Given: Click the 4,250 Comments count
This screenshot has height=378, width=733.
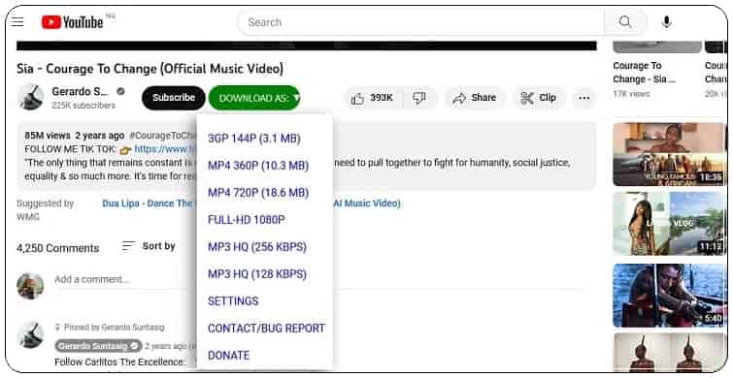Looking at the screenshot, I should coord(58,248).
